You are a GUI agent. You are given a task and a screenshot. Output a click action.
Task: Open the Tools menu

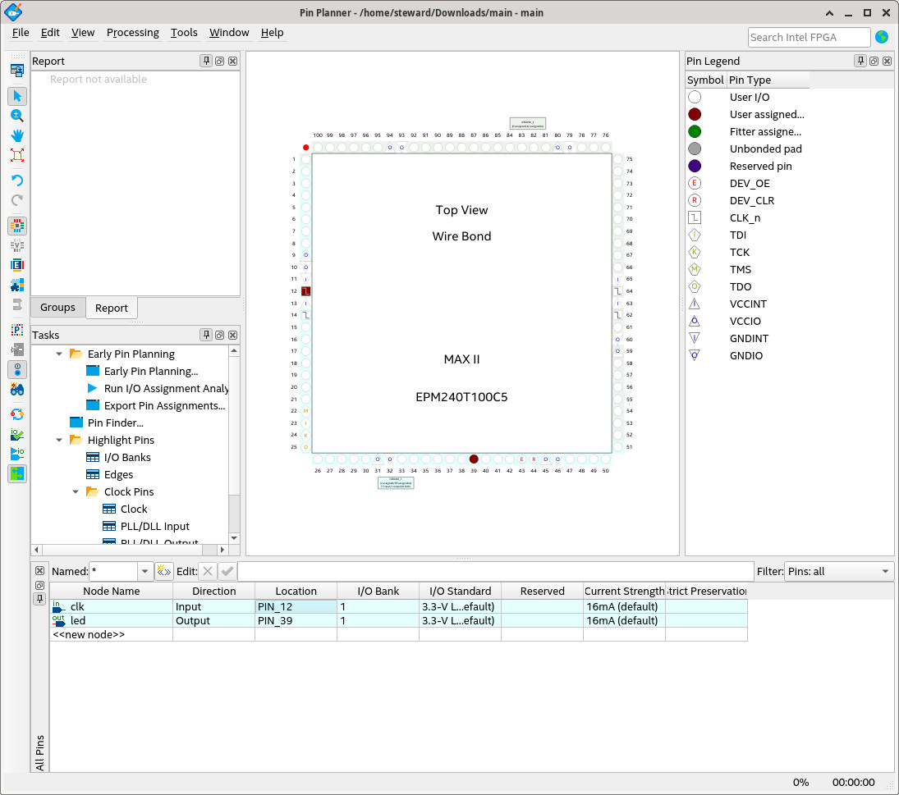[x=184, y=33]
